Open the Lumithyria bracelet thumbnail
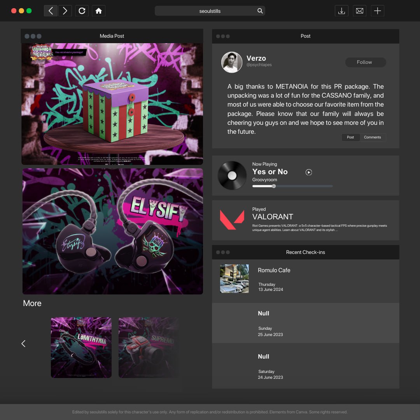 81,348
